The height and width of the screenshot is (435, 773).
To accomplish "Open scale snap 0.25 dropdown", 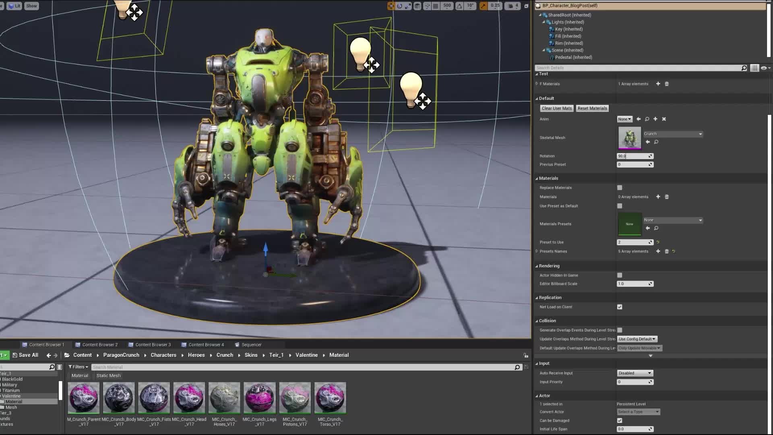I will (x=495, y=6).
